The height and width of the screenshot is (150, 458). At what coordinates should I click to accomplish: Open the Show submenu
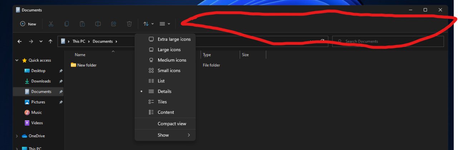(165, 135)
